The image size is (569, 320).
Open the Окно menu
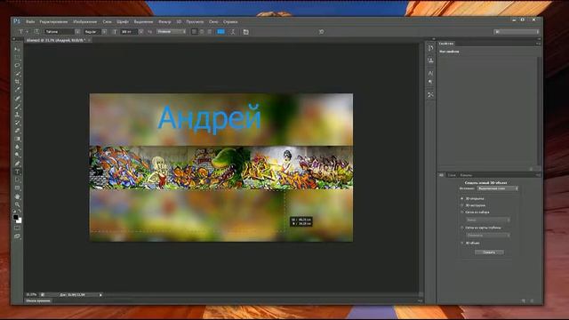tap(213, 21)
